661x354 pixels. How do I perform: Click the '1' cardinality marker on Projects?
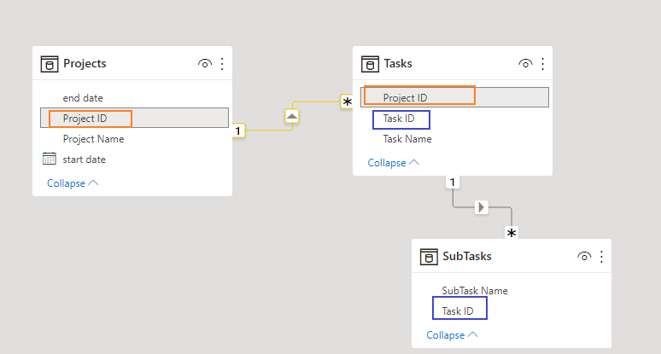pos(238,131)
